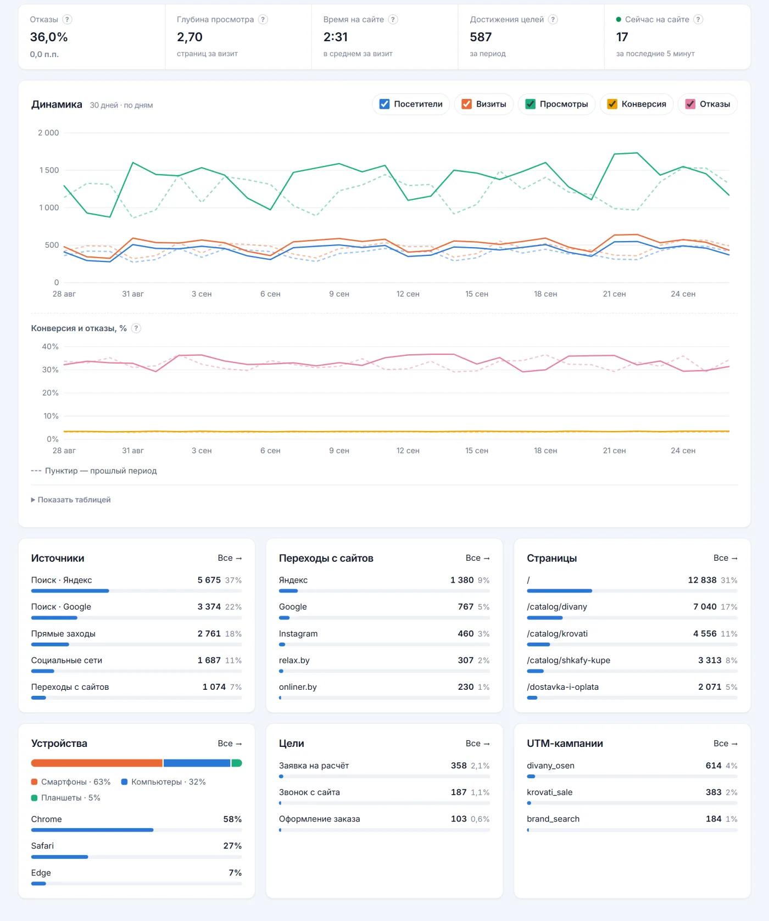
Task: Select Instagram referral row
Action: pos(384,638)
